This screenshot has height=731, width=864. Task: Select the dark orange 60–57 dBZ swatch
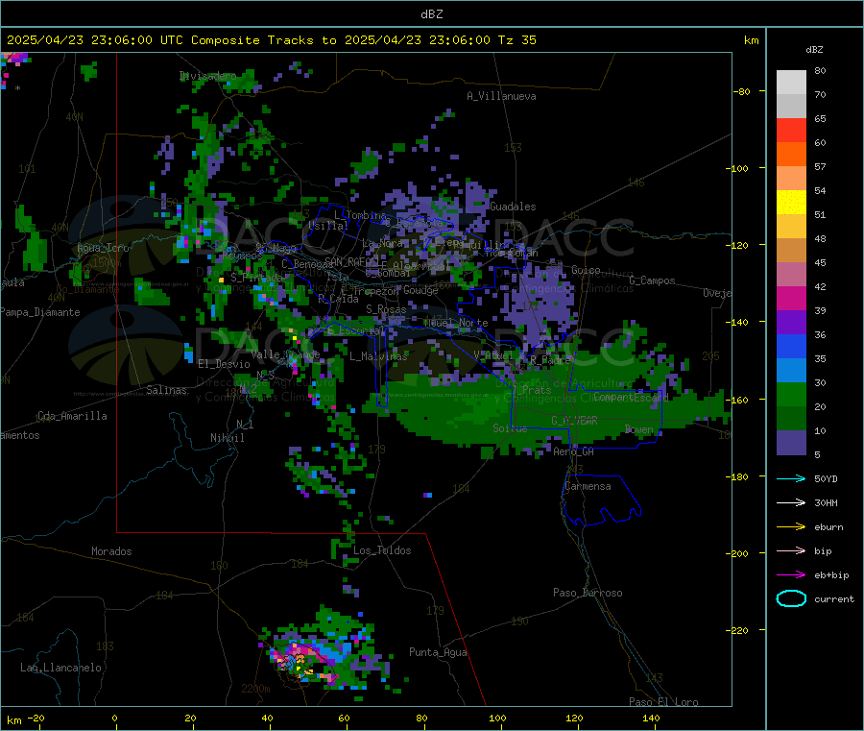[791, 155]
